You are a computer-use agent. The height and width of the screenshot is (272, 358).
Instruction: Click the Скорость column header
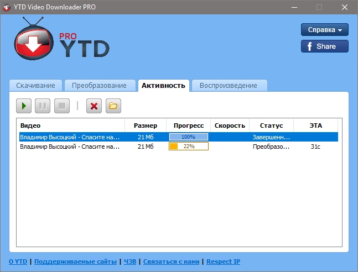tap(230, 125)
